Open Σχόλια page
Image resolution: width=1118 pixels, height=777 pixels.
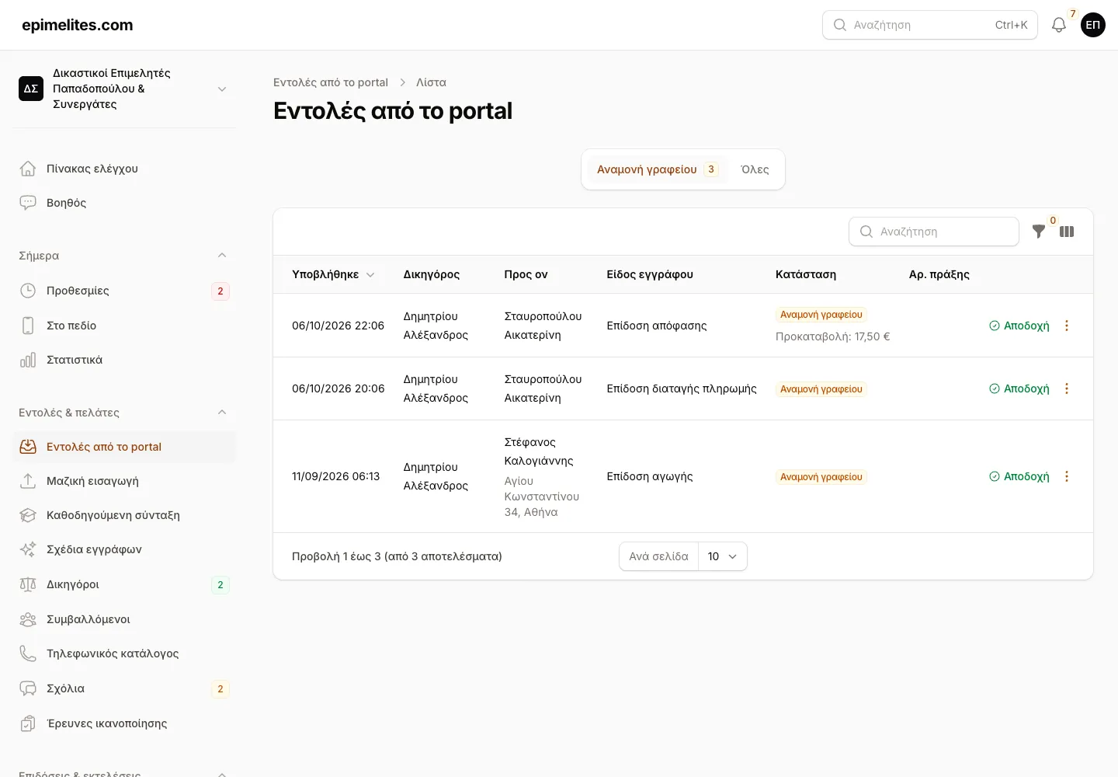coord(124,688)
